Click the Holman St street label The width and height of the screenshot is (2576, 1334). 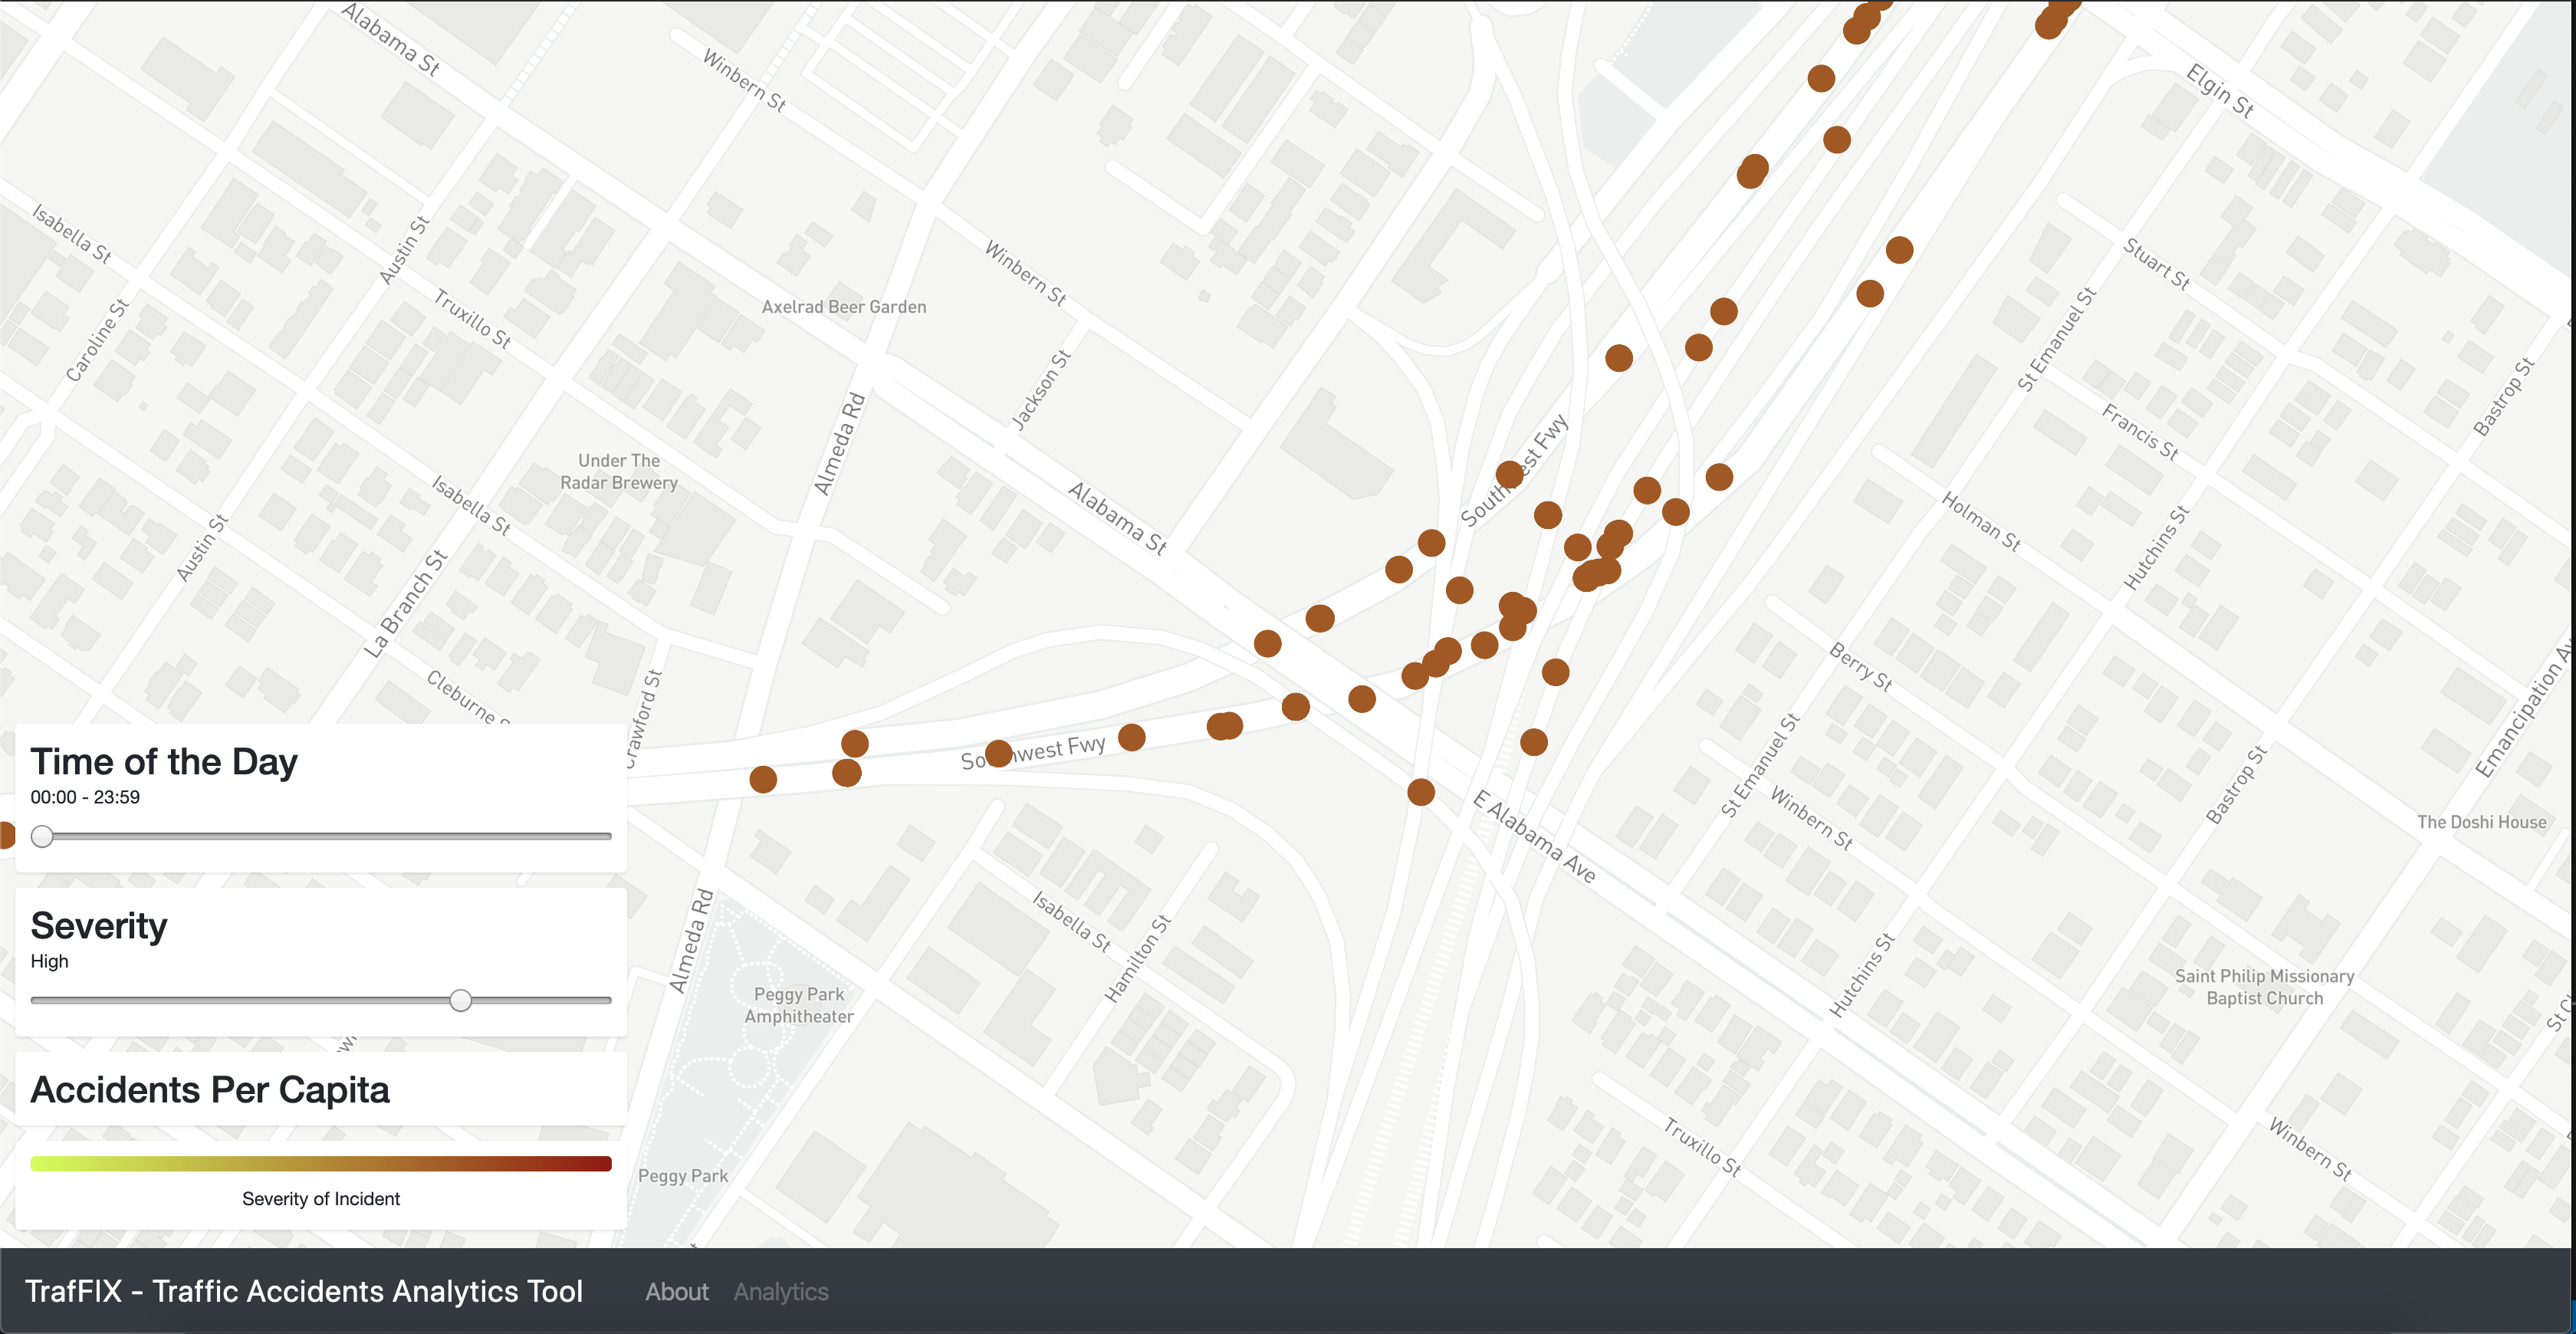click(1981, 521)
